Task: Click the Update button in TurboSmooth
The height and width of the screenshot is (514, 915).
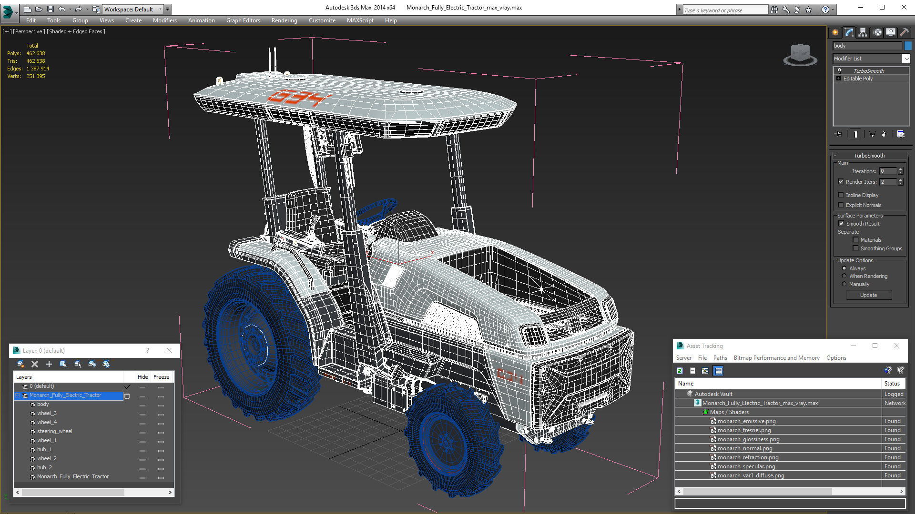Action: (869, 295)
